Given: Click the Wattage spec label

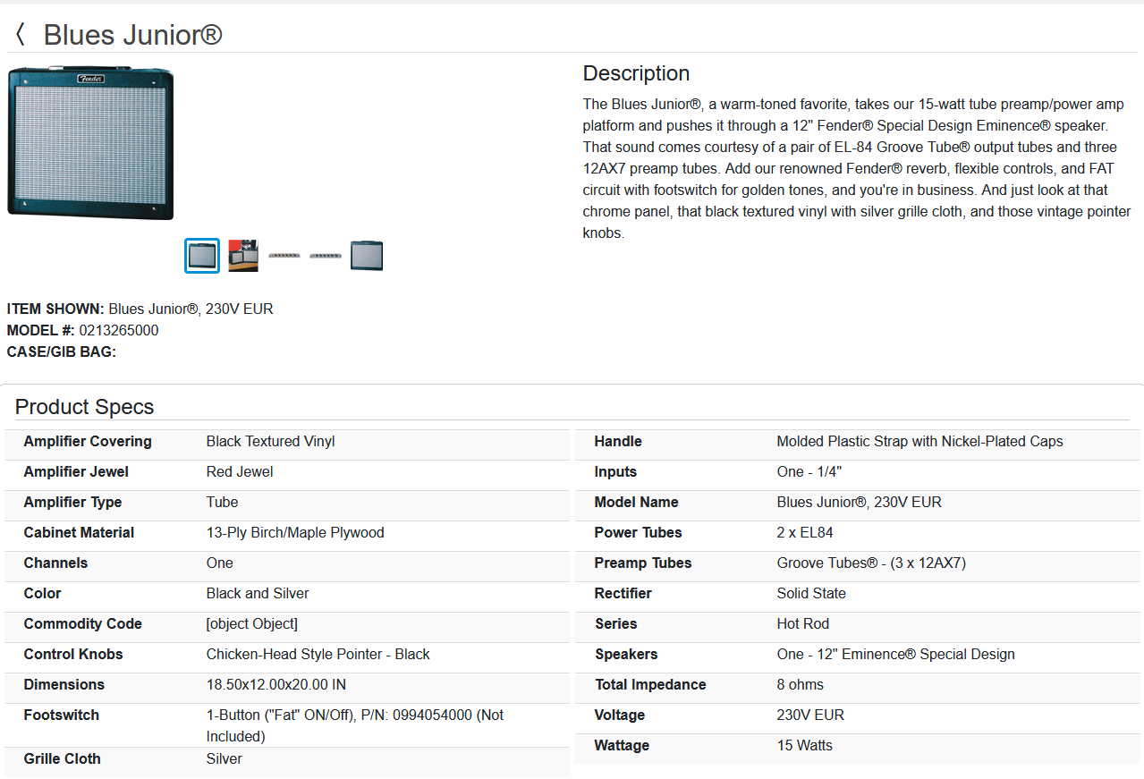Looking at the screenshot, I should point(623,745).
